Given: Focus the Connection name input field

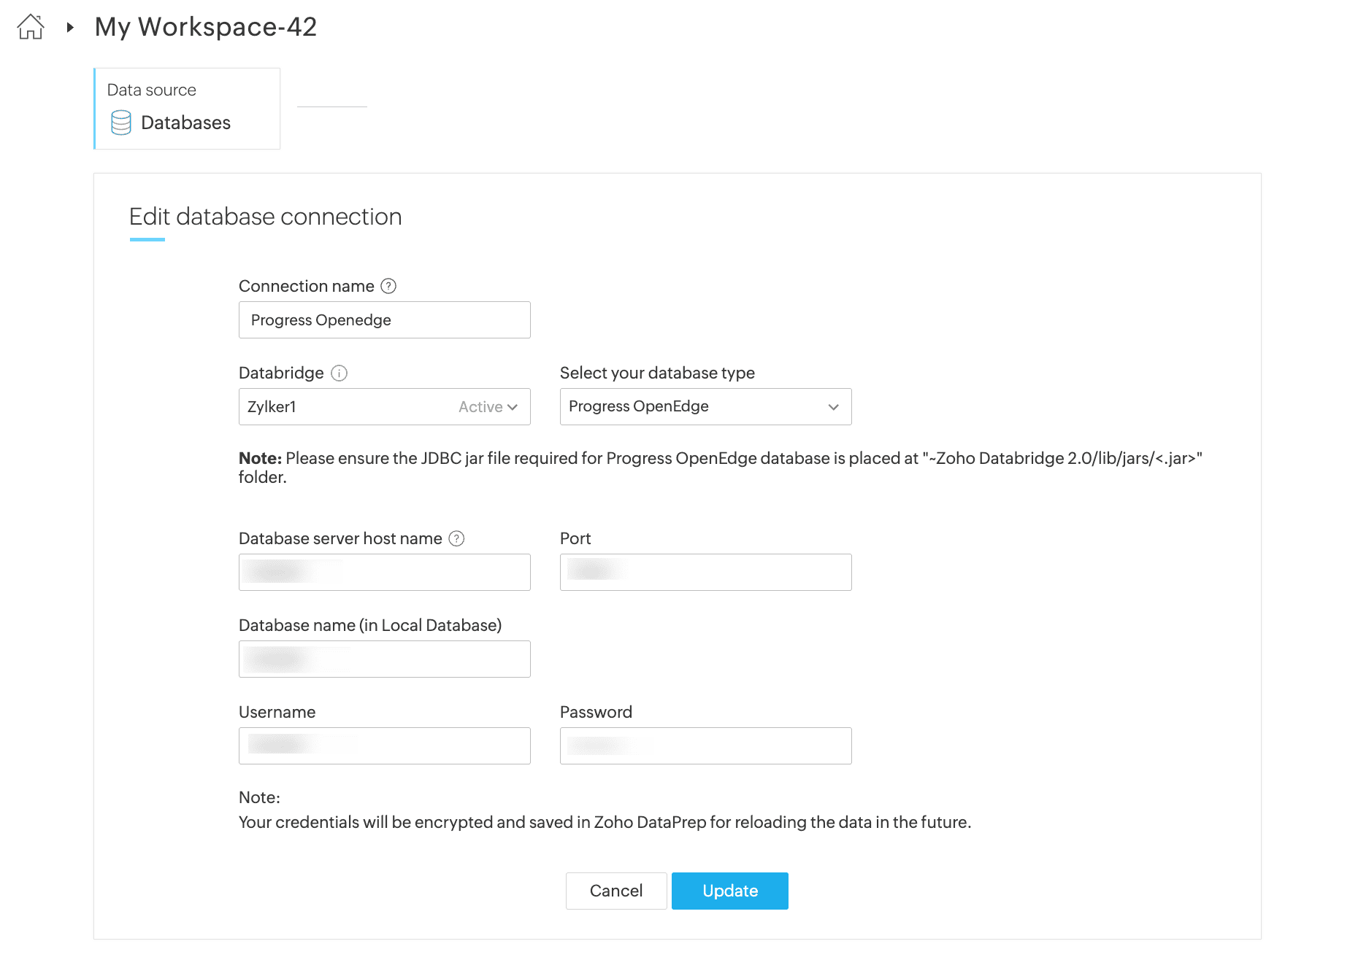Looking at the screenshot, I should [x=384, y=320].
